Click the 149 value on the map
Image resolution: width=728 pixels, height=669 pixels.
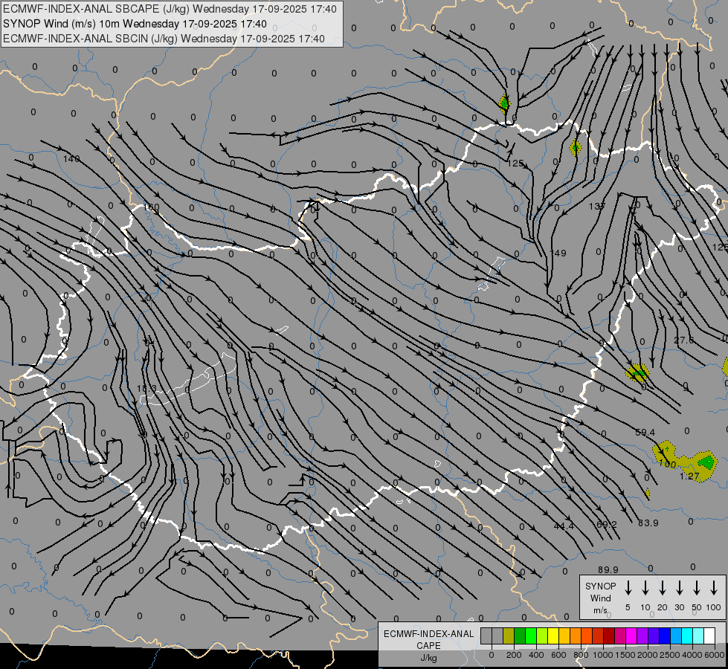(558, 253)
